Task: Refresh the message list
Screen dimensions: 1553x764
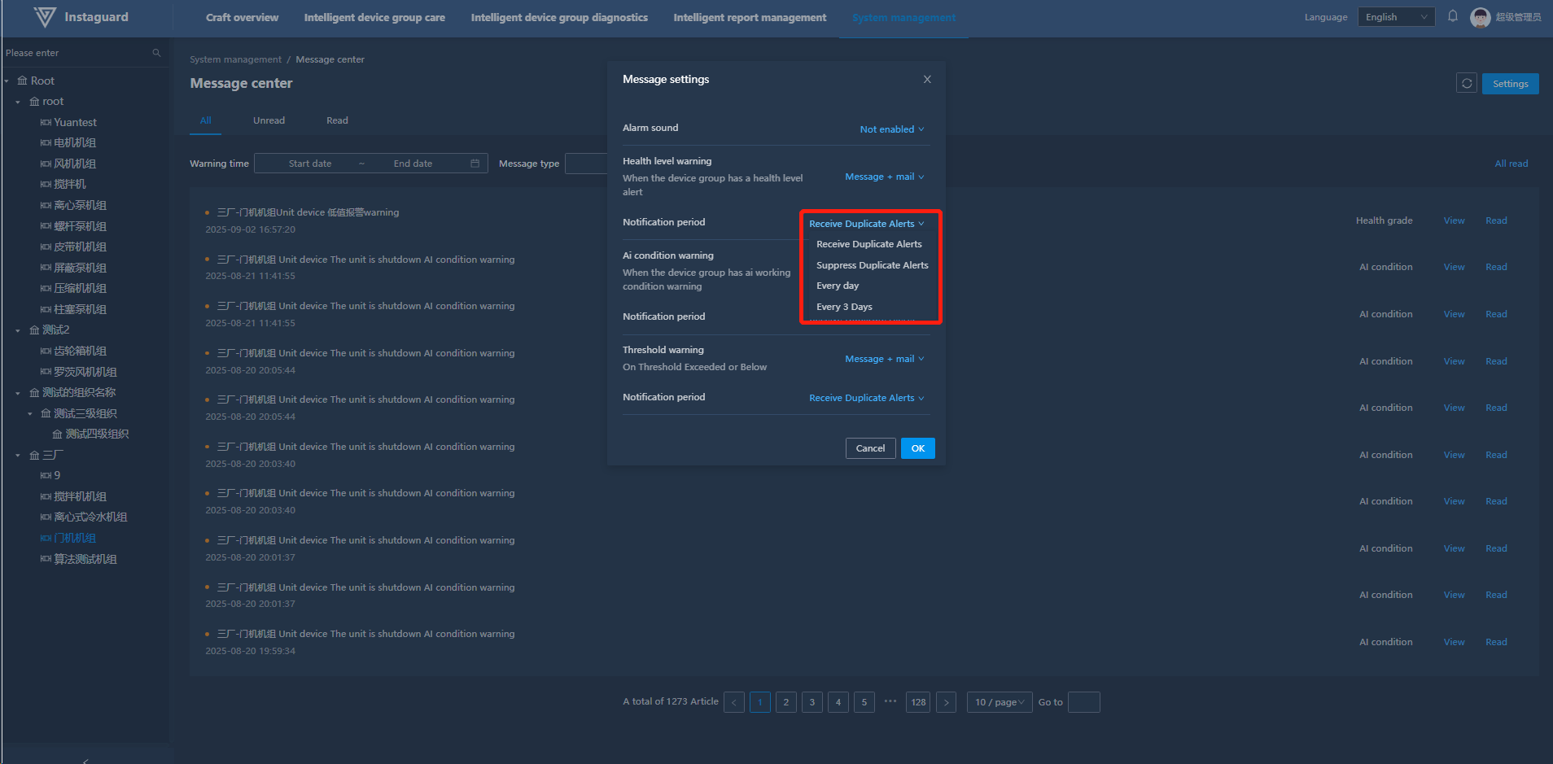Action: point(1467,83)
